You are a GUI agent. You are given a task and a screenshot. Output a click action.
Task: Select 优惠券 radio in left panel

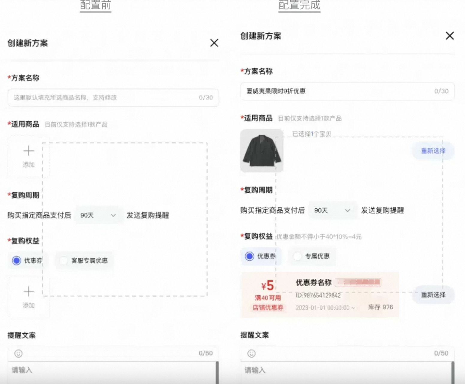pyautogui.click(x=16, y=260)
